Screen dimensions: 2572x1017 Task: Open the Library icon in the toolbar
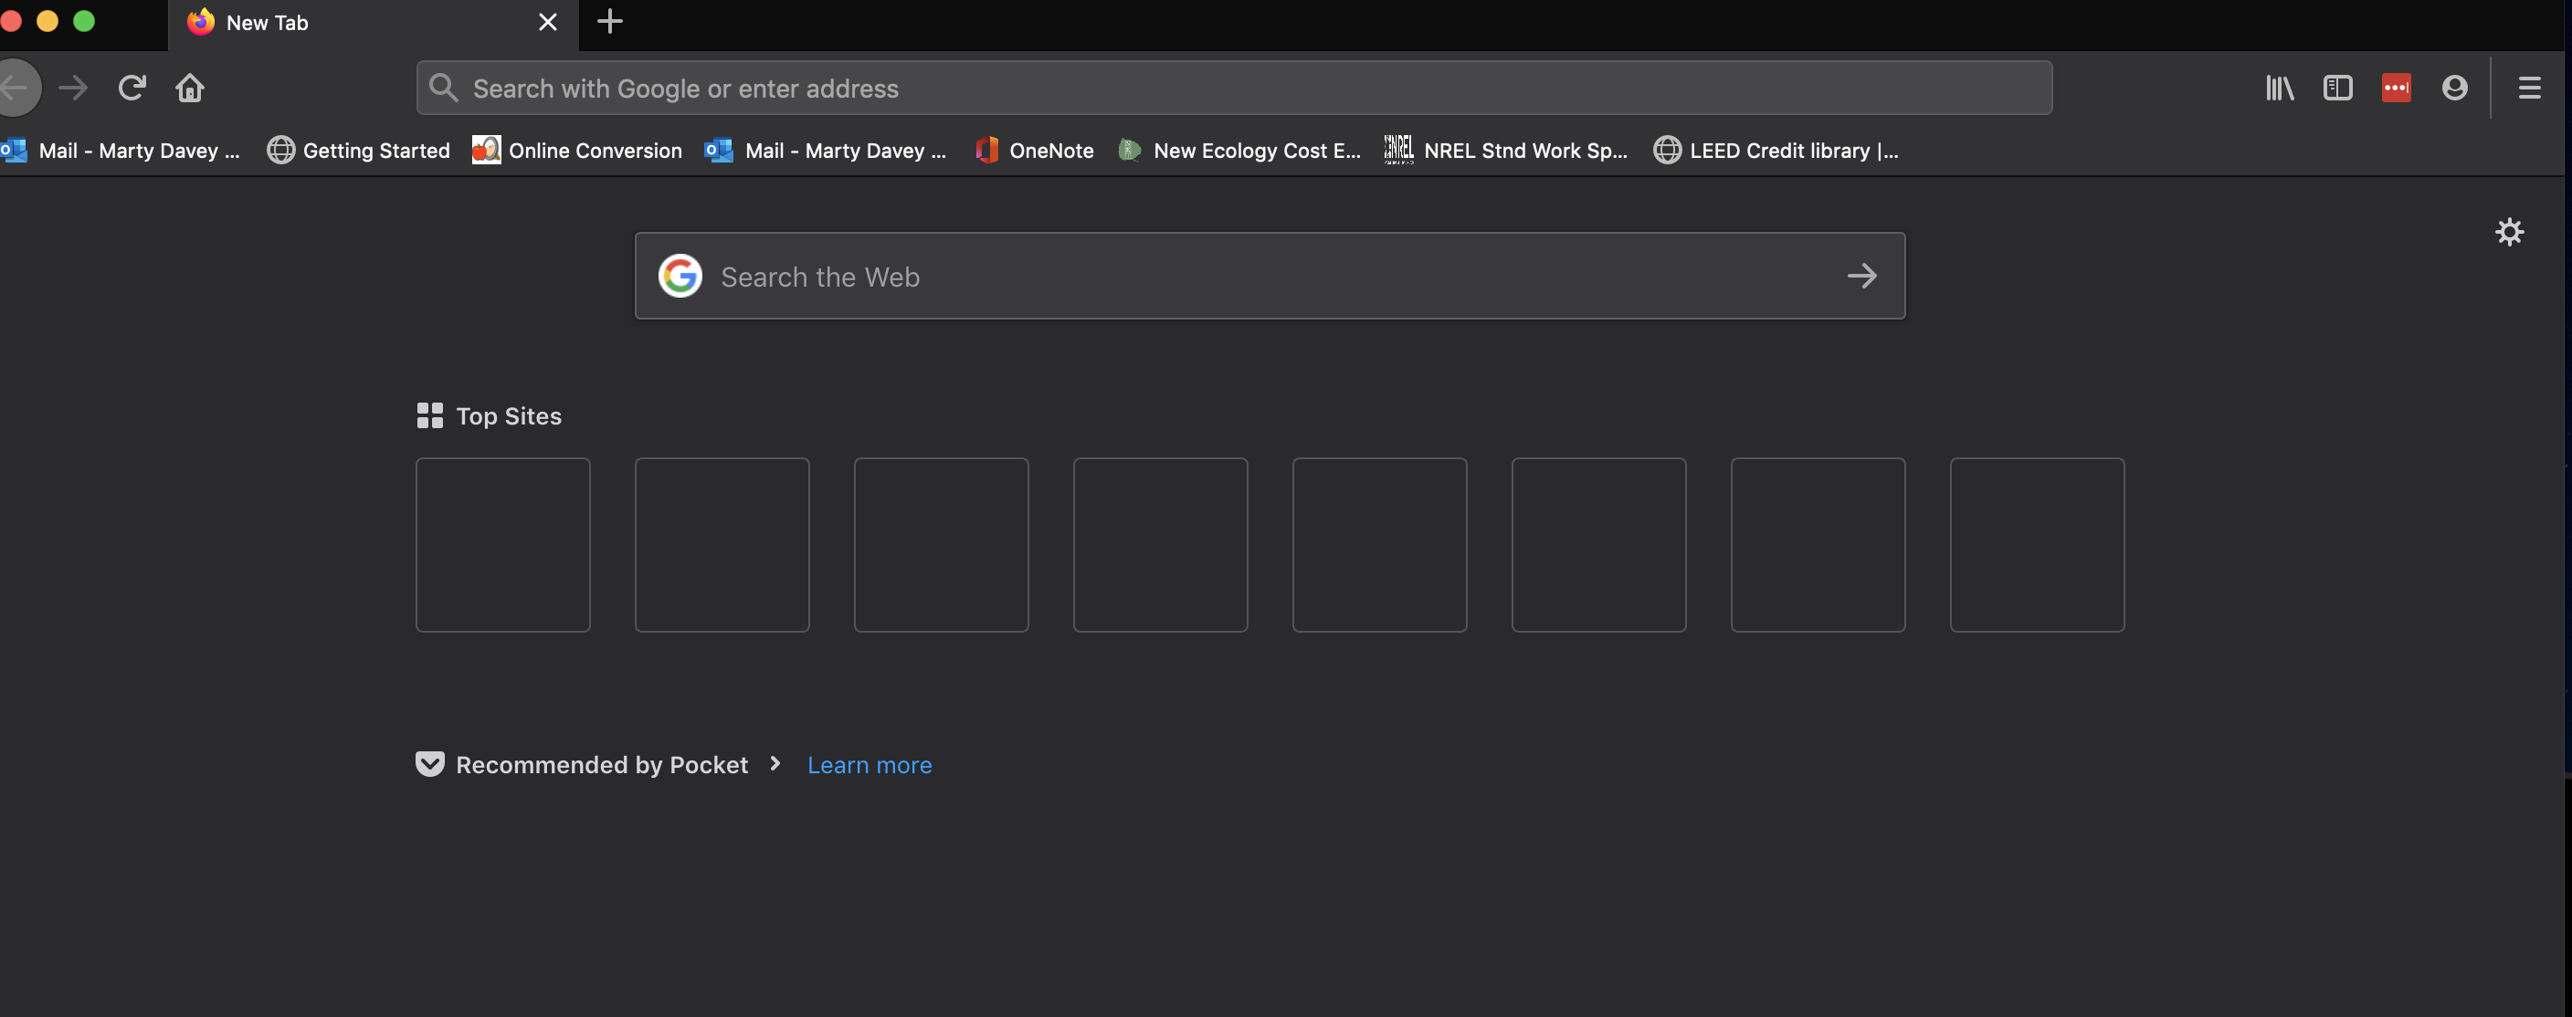click(2279, 88)
